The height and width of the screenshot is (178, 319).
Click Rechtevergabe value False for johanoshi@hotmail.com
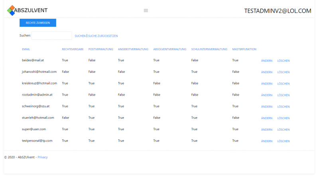(65, 72)
